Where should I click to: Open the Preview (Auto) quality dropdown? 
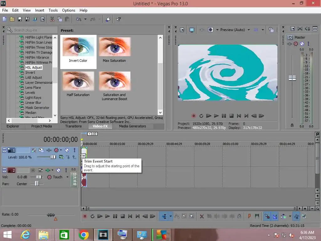(249, 30)
